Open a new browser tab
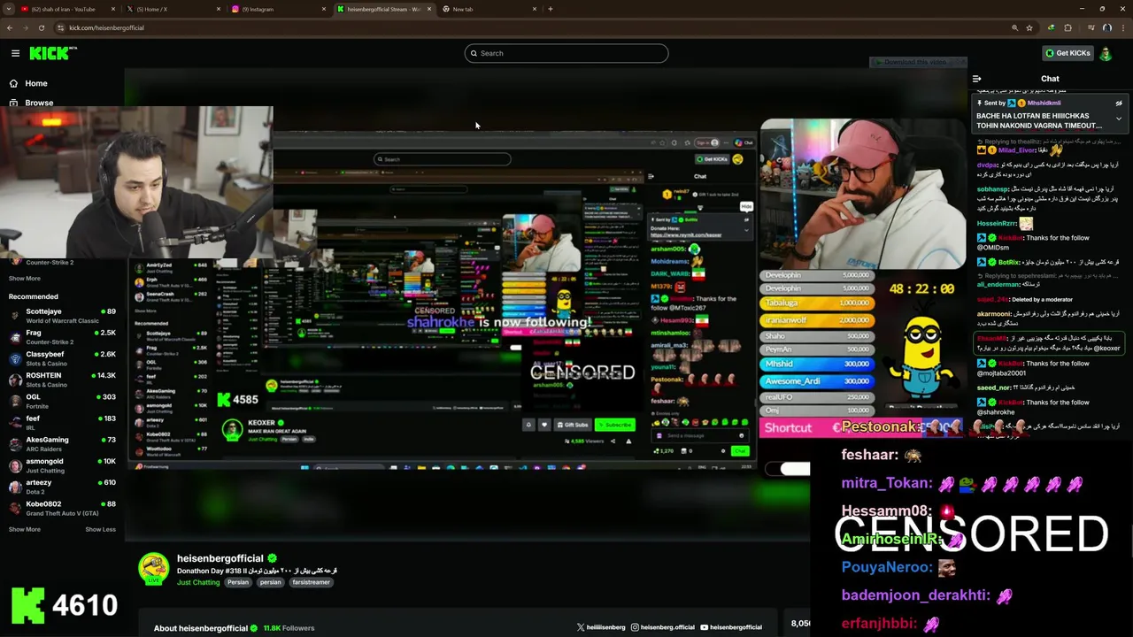The image size is (1133, 637). click(551, 9)
